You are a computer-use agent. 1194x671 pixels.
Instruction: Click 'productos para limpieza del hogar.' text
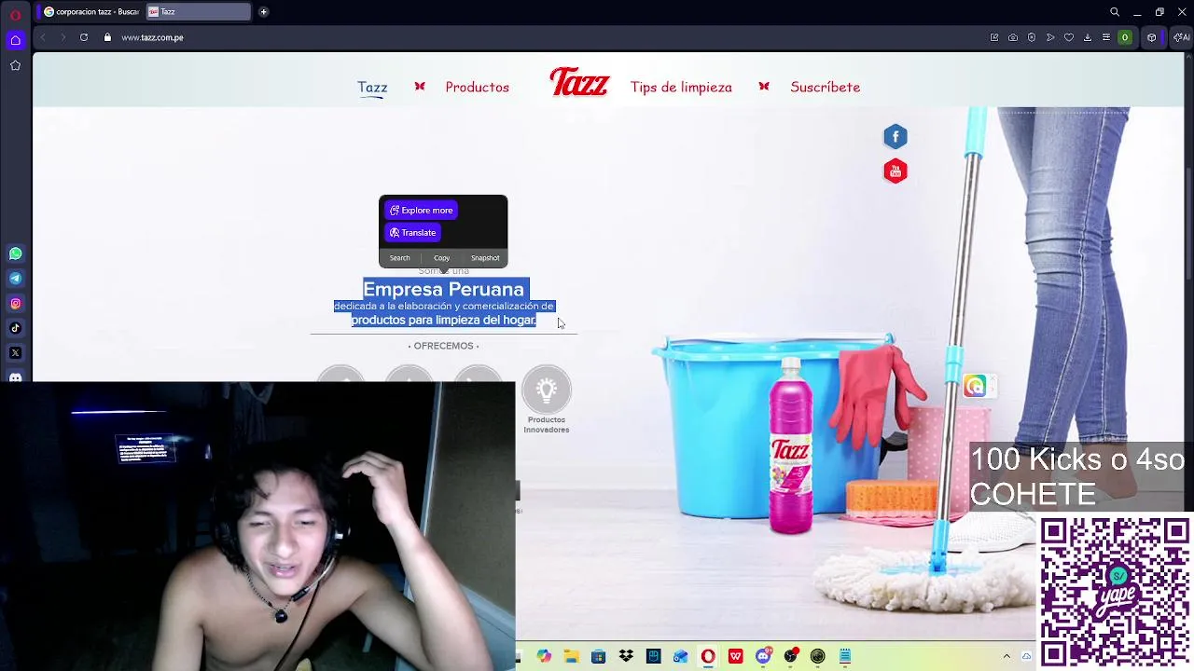[x=443, y=320]
